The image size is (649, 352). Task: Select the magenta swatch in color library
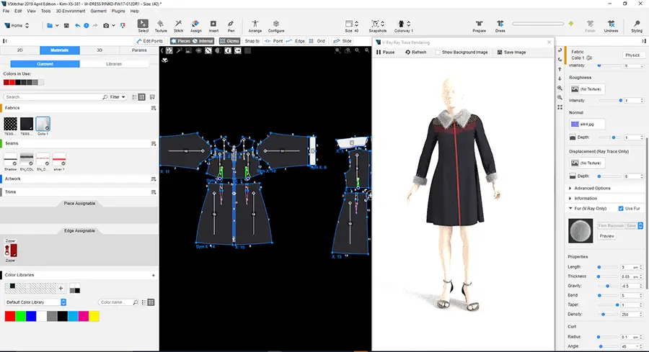pos(83,316)
